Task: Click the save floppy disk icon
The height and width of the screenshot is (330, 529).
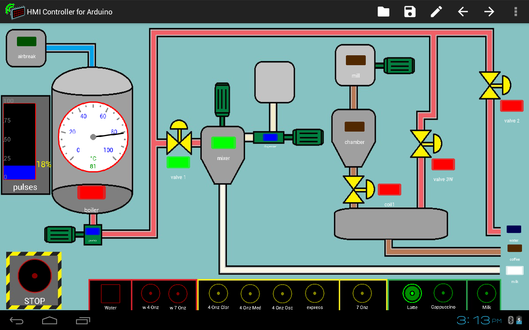Action: click(410, 12)
